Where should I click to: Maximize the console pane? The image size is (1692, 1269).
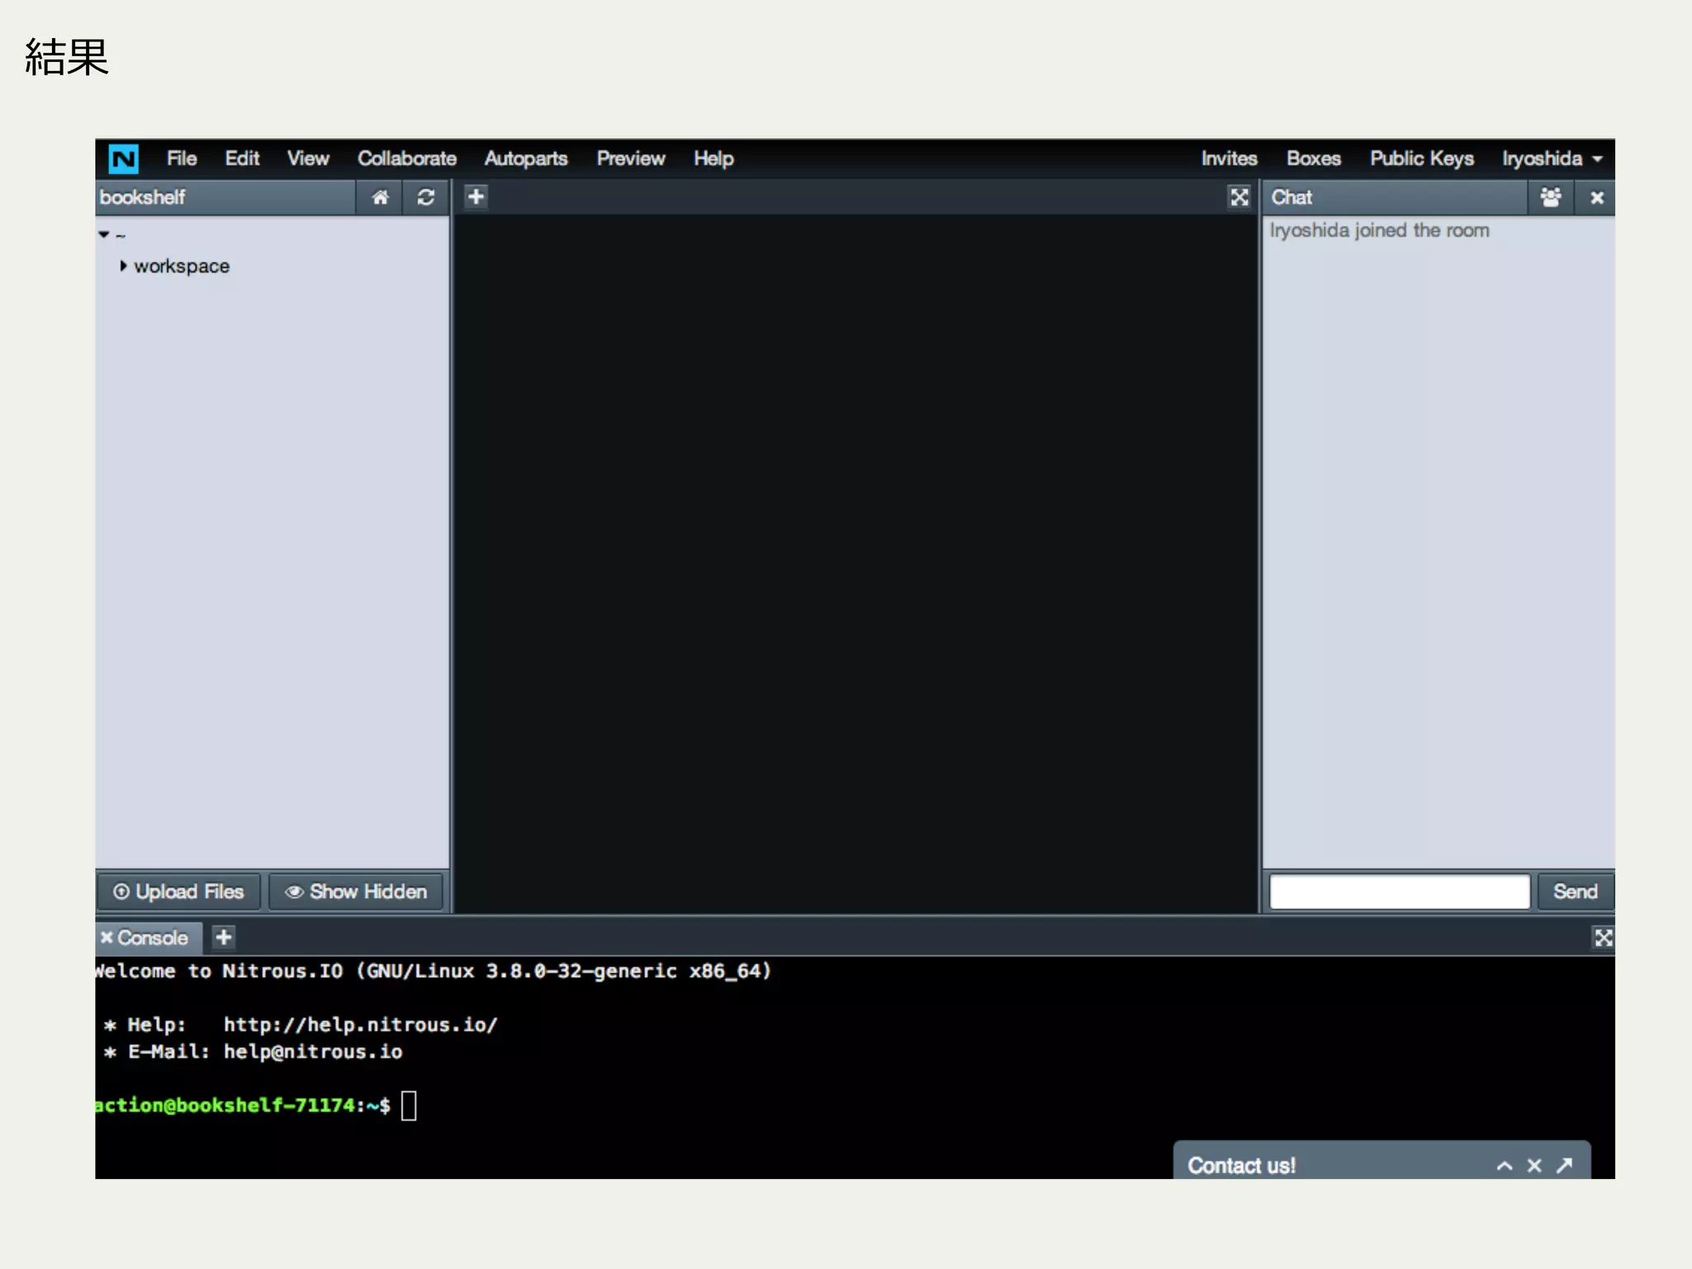[x=1603, y=937]
